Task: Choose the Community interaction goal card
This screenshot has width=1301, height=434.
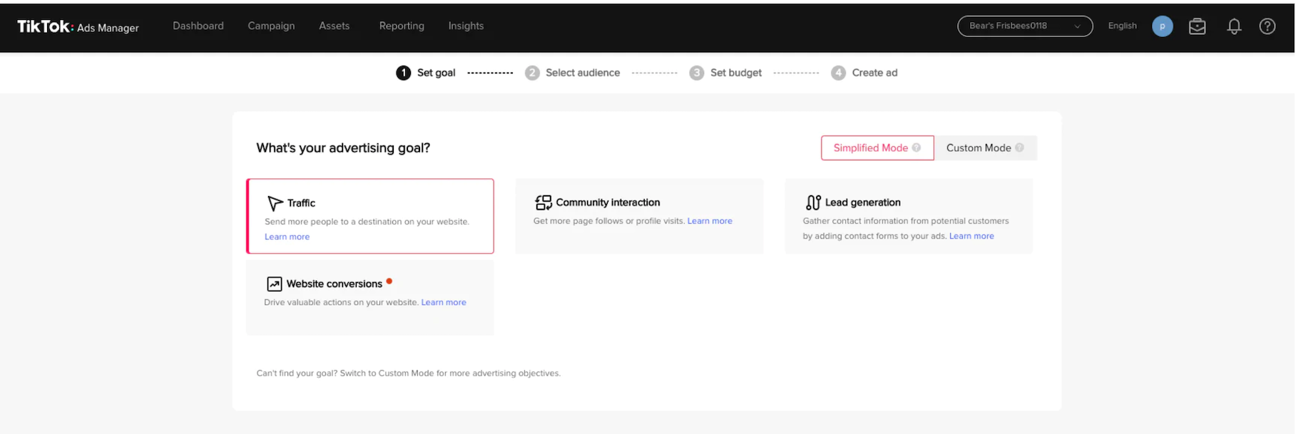Action: coord(638,215)
